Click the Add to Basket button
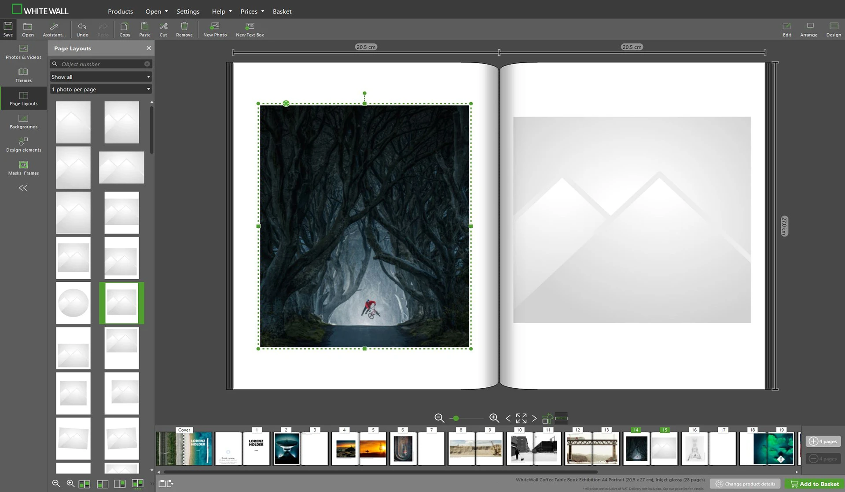The width and height of the screenshot is (845, 492). coord(814,484)
